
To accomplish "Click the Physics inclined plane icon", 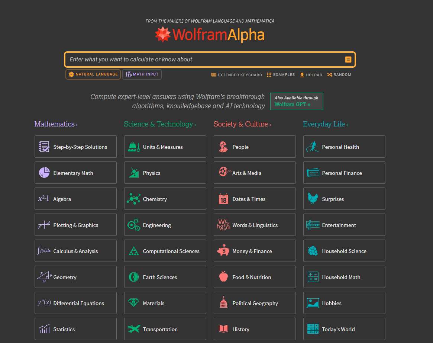I will 134,173.
